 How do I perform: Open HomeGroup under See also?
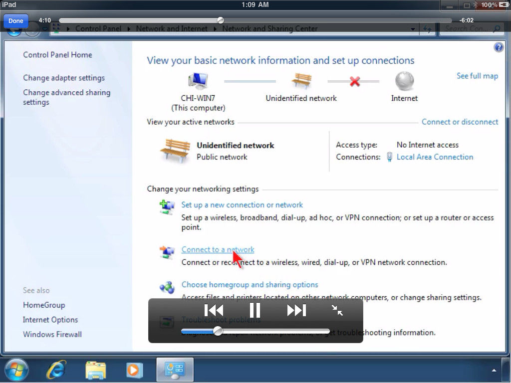click(x=44, y=305)
